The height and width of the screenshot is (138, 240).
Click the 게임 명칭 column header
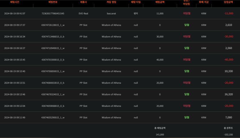(x=111, y=2)
